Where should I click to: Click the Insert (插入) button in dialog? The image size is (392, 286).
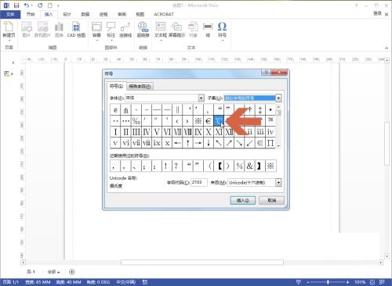pos(243,200)
